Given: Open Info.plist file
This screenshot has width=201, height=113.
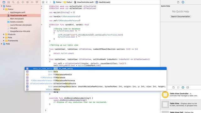Looking at the screenshot, I should tap(14, 28).
